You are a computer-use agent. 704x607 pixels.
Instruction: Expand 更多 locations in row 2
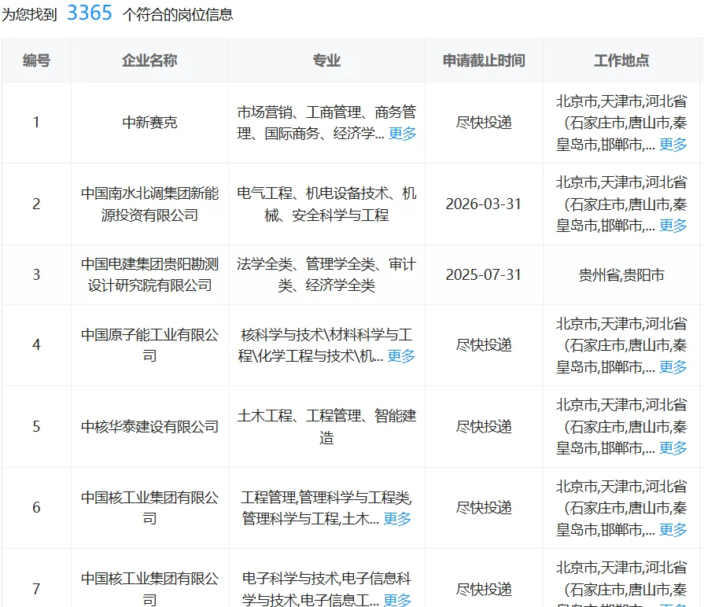673,223
